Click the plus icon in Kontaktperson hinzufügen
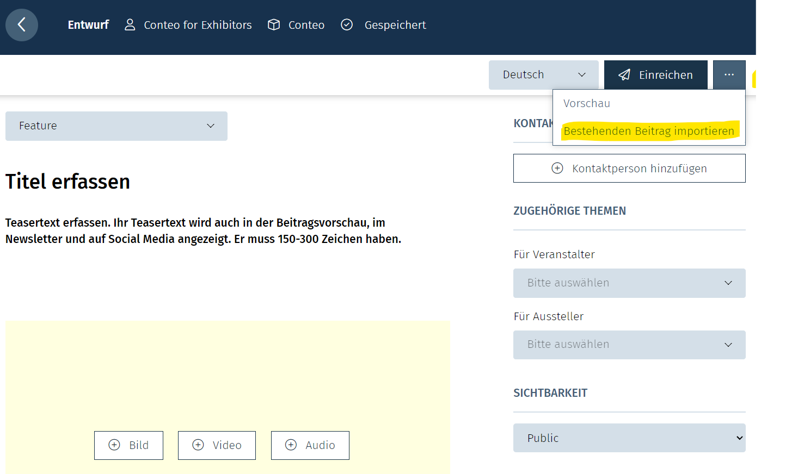Image resolution: width=798 pixels, height=474 pixels. pos(557,169)
